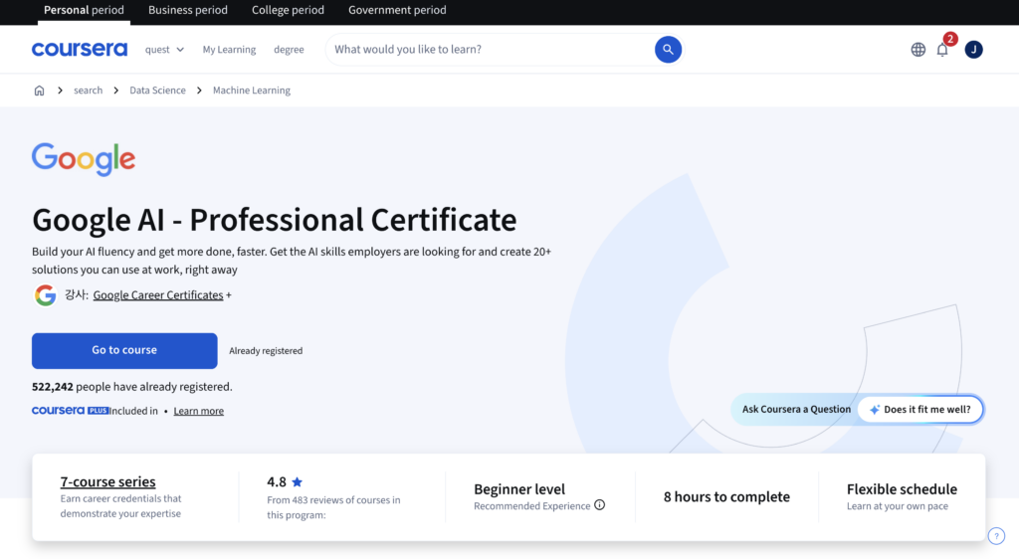The height and width of the screenshot is (559, 1019).
Task: Click Ask Coursera a Question
Action: point(796,410)
